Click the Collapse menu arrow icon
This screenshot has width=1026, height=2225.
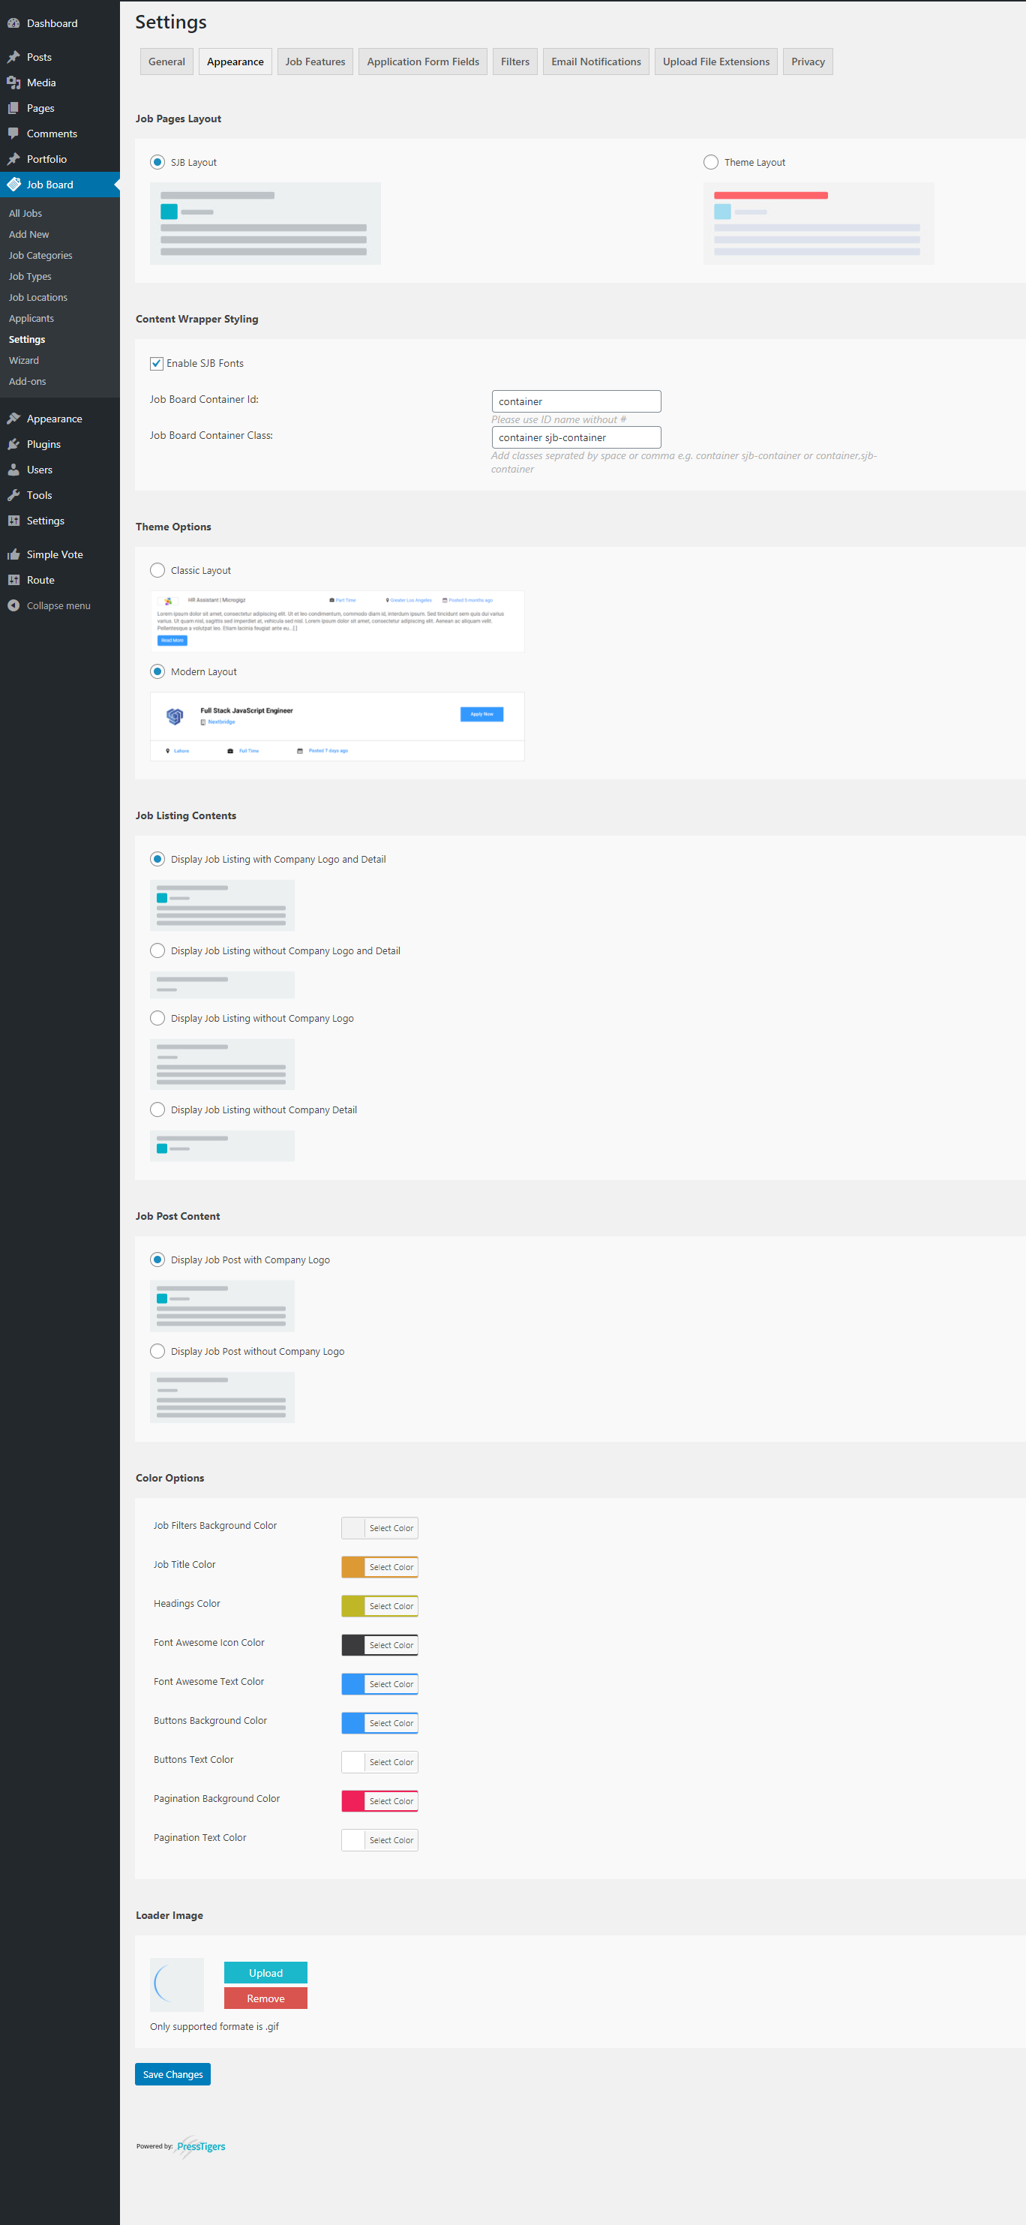13,605
